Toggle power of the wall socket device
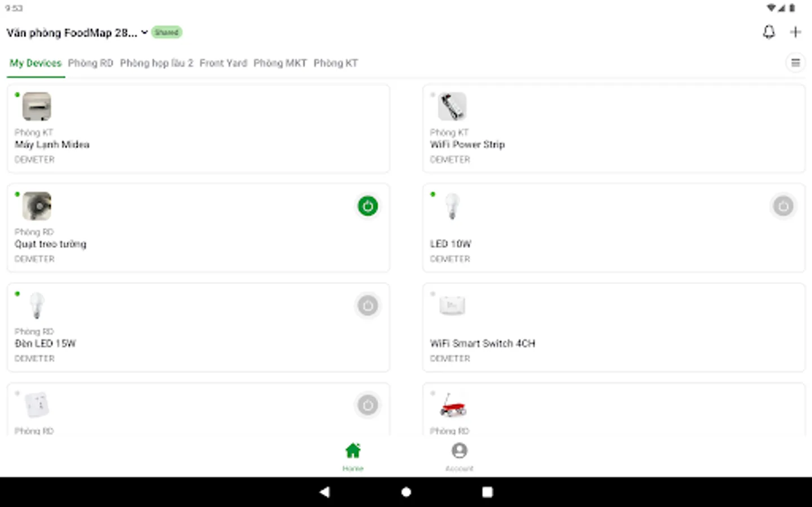 coord(368,405)
